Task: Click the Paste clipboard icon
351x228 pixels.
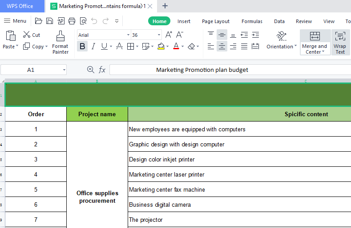Action: coord(11,36)
